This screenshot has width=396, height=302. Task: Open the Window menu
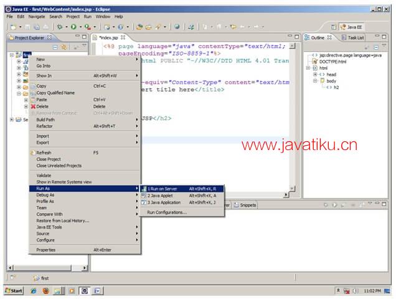point(103,17)
